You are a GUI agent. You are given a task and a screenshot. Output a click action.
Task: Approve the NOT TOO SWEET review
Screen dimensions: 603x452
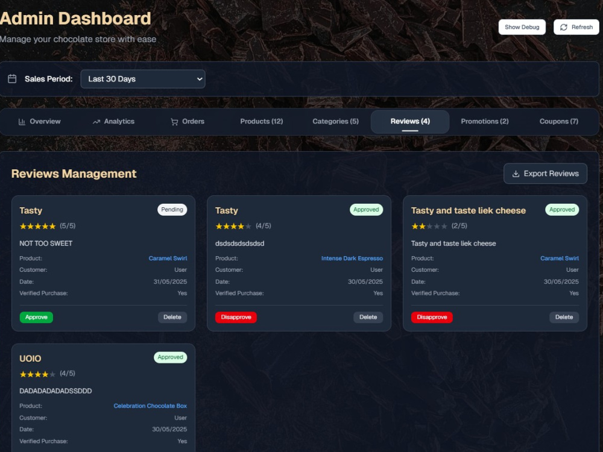coord(36,317)
